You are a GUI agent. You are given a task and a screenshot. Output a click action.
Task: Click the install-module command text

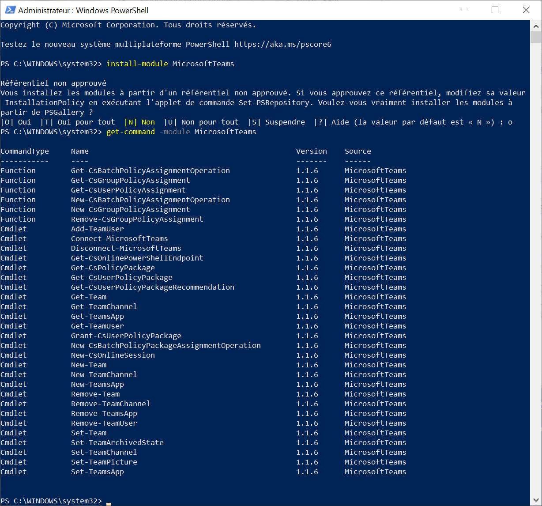coord(137,64)
